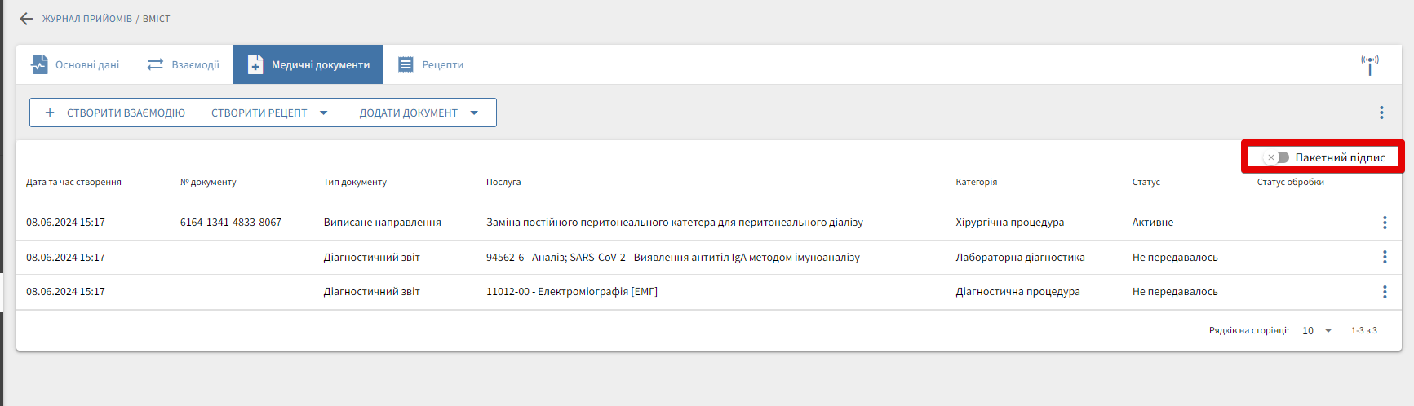Open actions menu for the SARS-CoV-2 analysis row
Image resolution: width=1414 pixels, height=406 pixels.
click(1385, 257)
